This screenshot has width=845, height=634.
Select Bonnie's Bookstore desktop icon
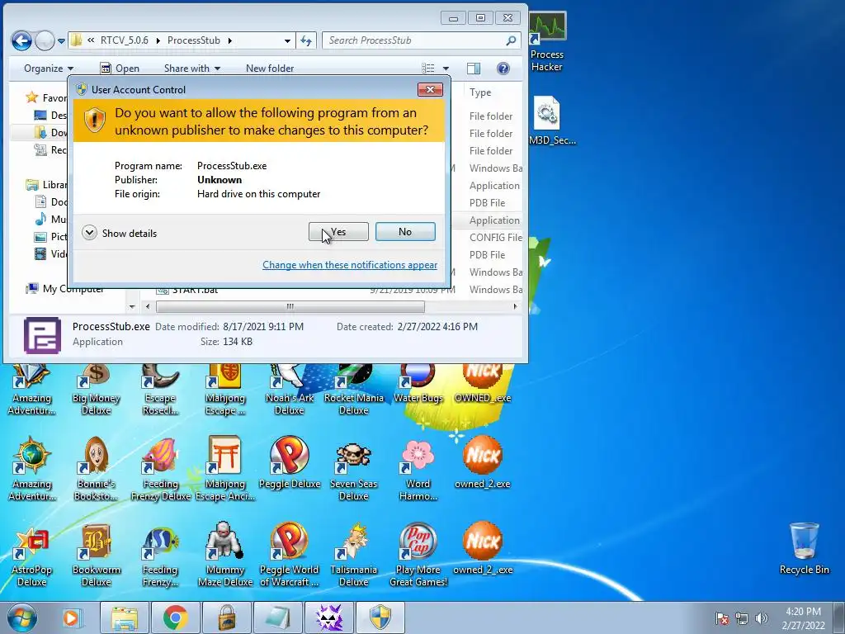(x=96, y=469)
